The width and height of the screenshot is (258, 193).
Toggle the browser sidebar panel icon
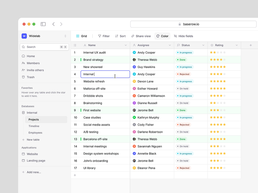(43, 24)
